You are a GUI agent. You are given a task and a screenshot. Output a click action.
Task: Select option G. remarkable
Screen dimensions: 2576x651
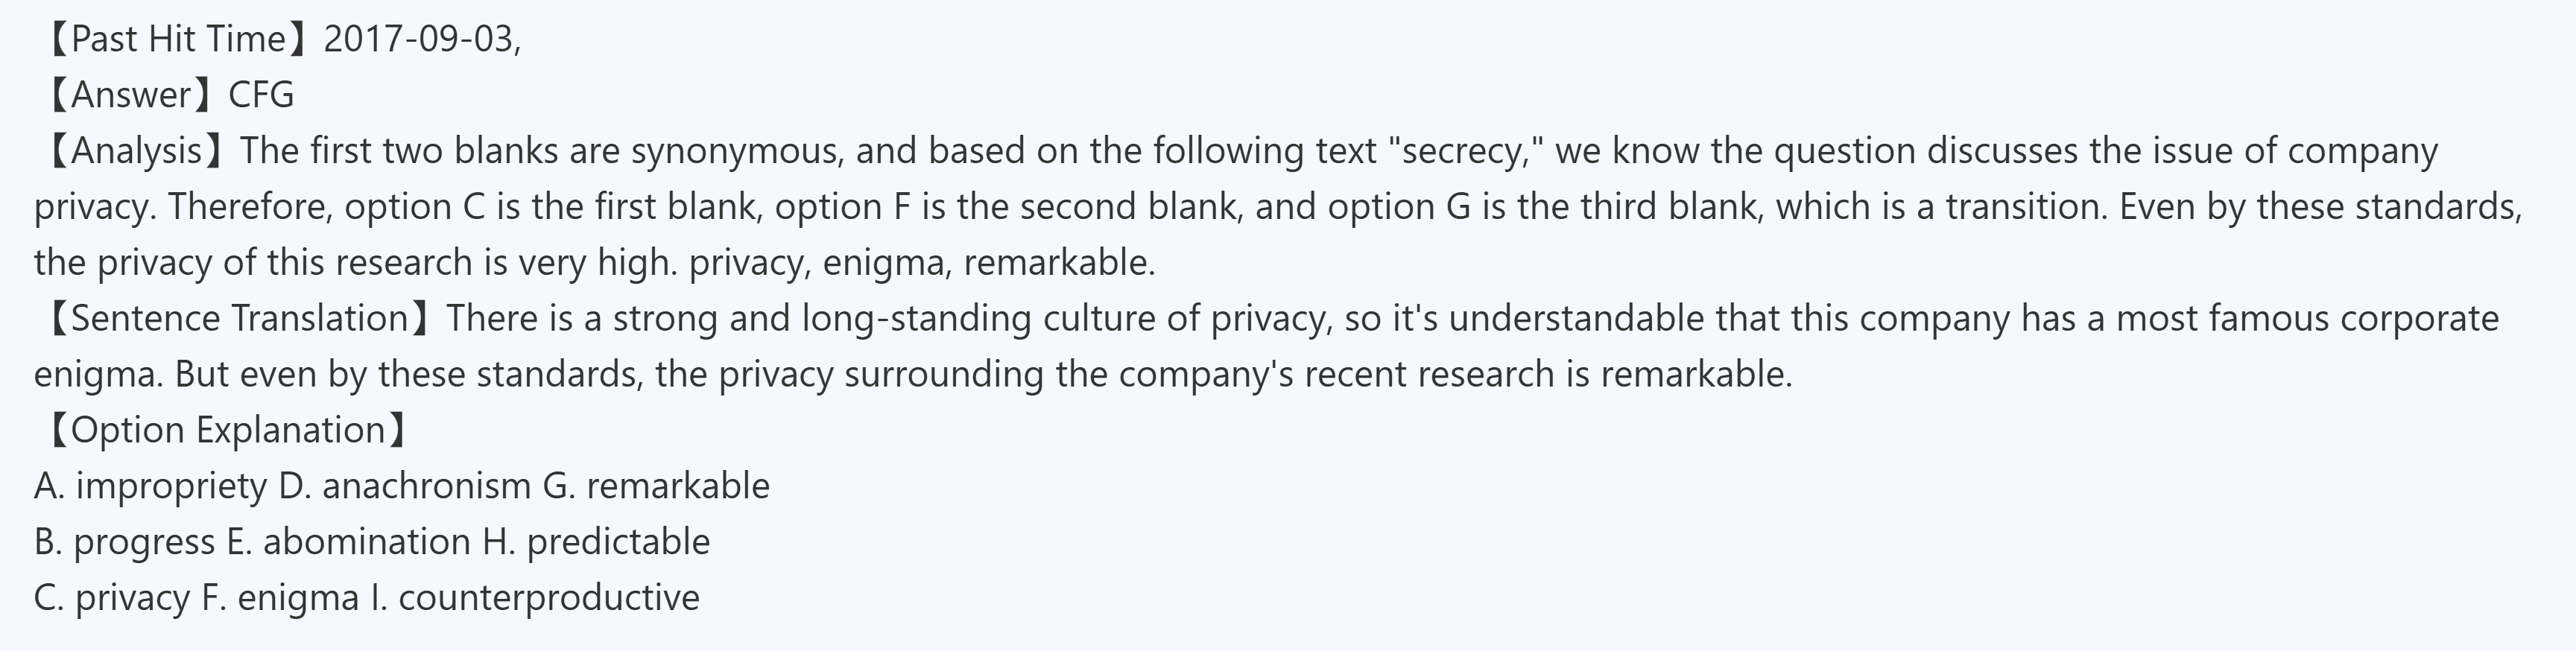pos(656,486)
